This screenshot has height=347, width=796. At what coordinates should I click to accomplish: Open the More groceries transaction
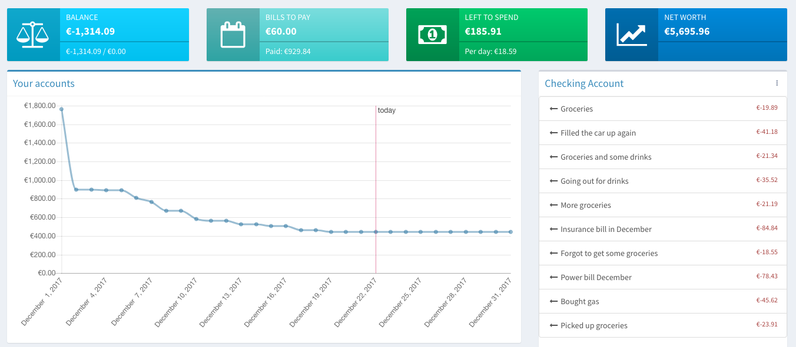[x=586, y=205]
